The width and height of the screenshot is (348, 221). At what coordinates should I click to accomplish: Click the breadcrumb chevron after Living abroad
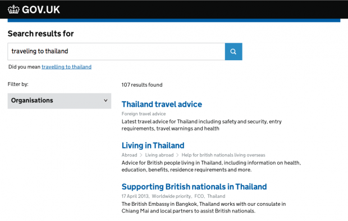(177, 155)
